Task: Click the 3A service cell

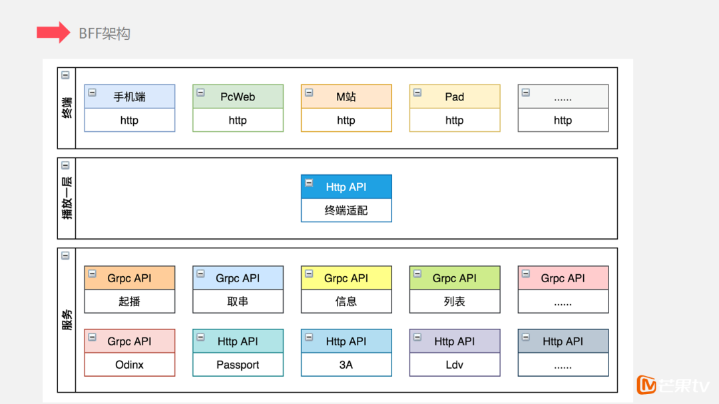Action: pyautogui.click(x=346, y=365)
